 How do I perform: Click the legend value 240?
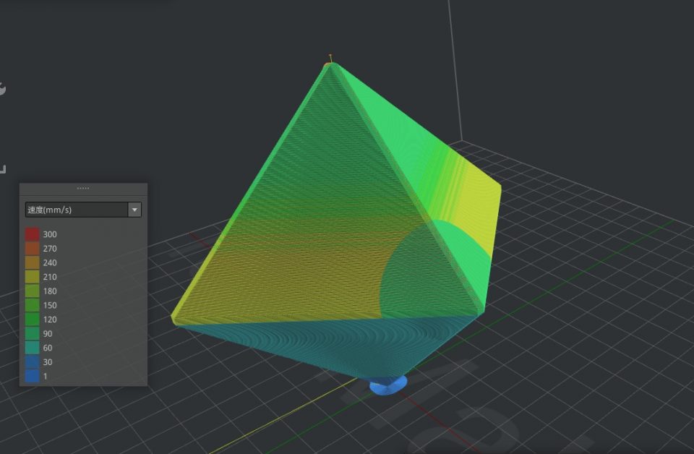50,263
